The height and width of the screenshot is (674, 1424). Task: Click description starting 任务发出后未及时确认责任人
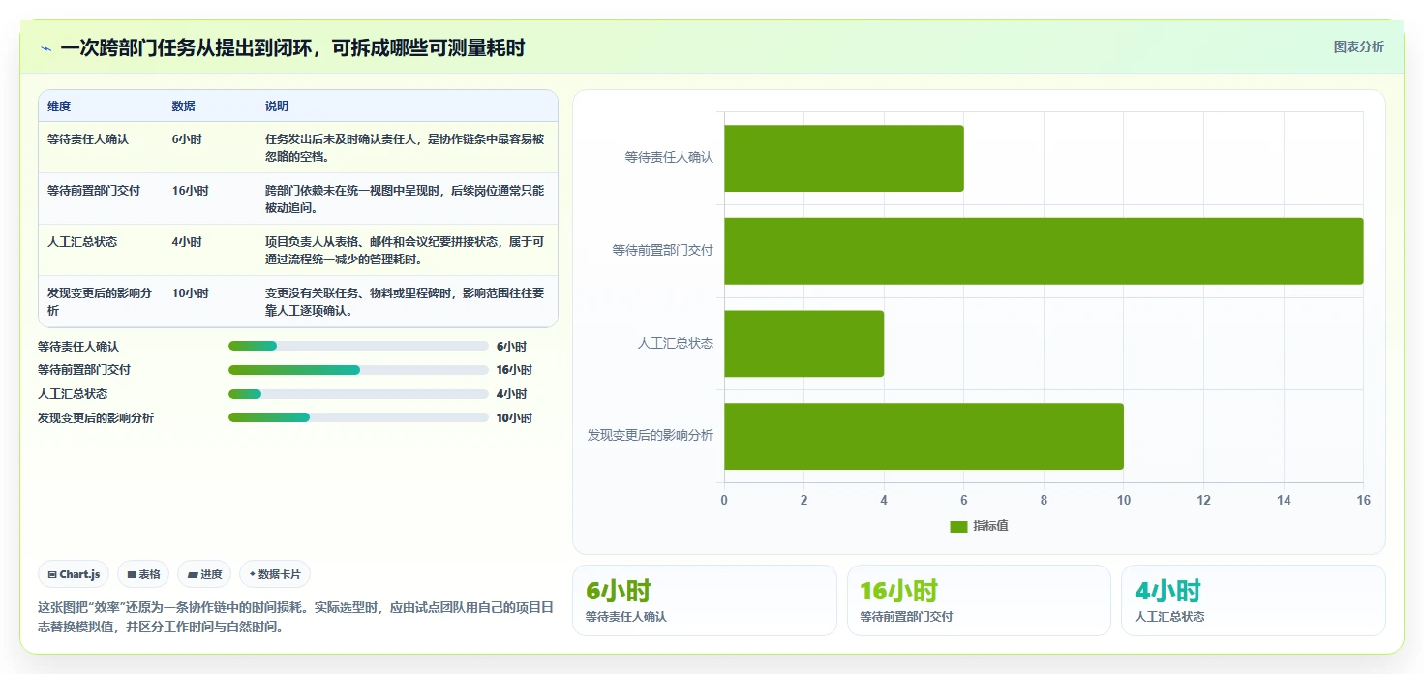point(405,147)
